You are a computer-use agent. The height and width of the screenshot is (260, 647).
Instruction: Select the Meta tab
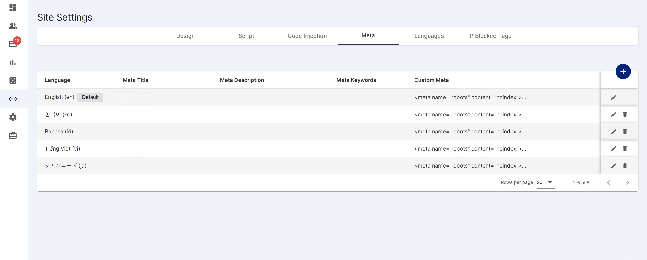[368, 36]
